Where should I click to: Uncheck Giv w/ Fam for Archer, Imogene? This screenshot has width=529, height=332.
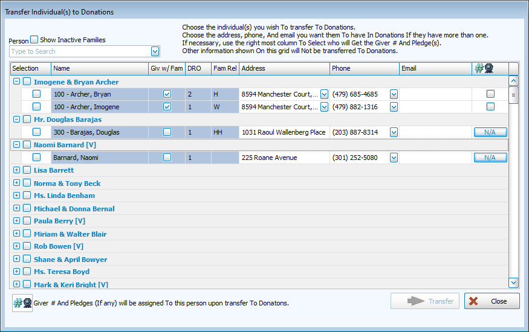click(x=167, y=107)
